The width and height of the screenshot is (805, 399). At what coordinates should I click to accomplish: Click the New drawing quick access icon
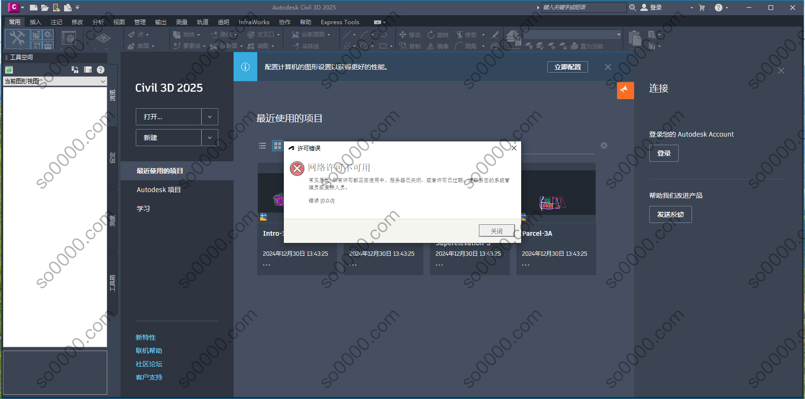coord(33,8)
